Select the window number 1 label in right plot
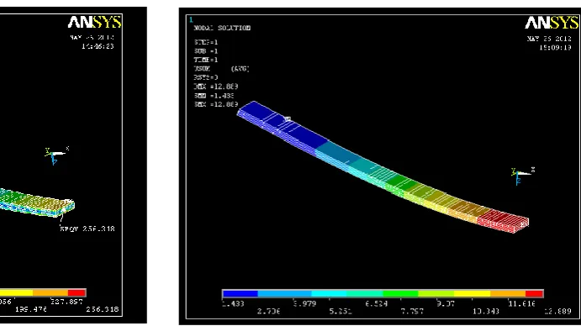 pos(191,19)
